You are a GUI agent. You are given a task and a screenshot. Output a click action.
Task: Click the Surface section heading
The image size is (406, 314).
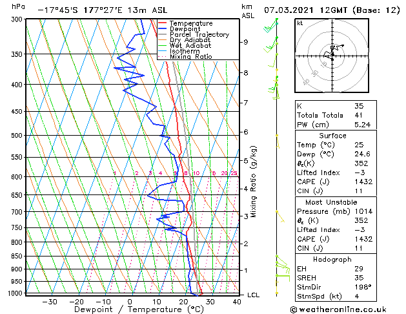[x=332, y=136]
